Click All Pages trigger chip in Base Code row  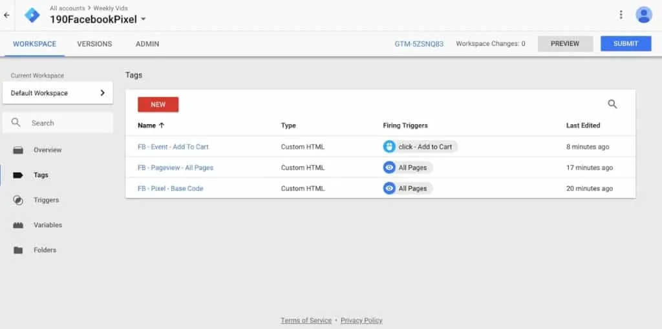click(x=408, y=188)
